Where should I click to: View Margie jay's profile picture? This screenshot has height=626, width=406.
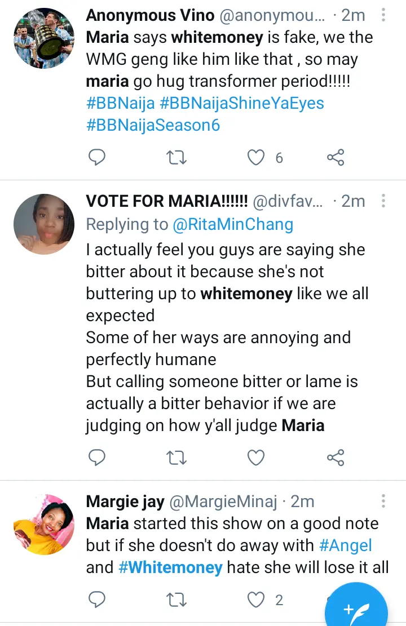[44, 524]
